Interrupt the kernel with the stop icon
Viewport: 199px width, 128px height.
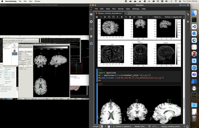[x=122, y=17]
